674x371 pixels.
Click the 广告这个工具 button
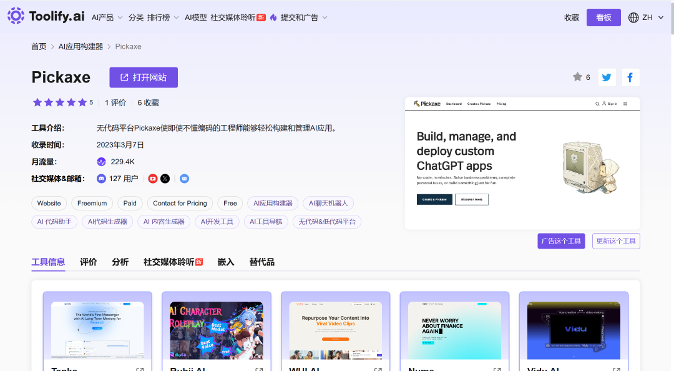[x=561, y=241]
